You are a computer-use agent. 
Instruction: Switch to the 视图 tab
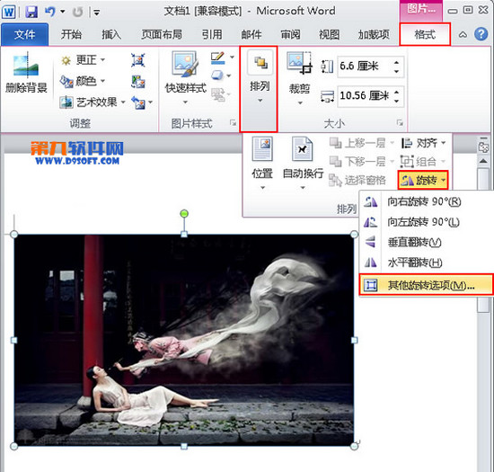[x=330, y=34]
